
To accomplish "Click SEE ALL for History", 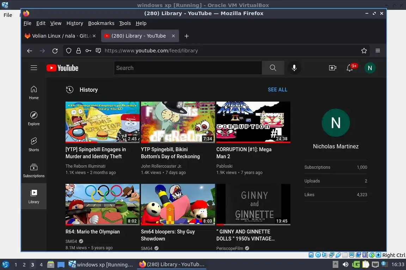I will click(x=277, y=90).
